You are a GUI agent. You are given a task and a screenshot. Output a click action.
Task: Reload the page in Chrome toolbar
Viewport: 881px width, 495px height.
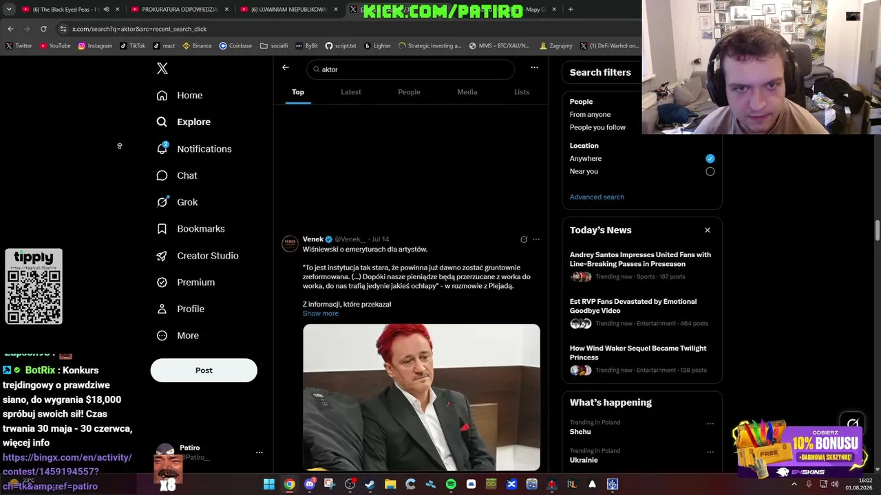[x=43, y=29]
